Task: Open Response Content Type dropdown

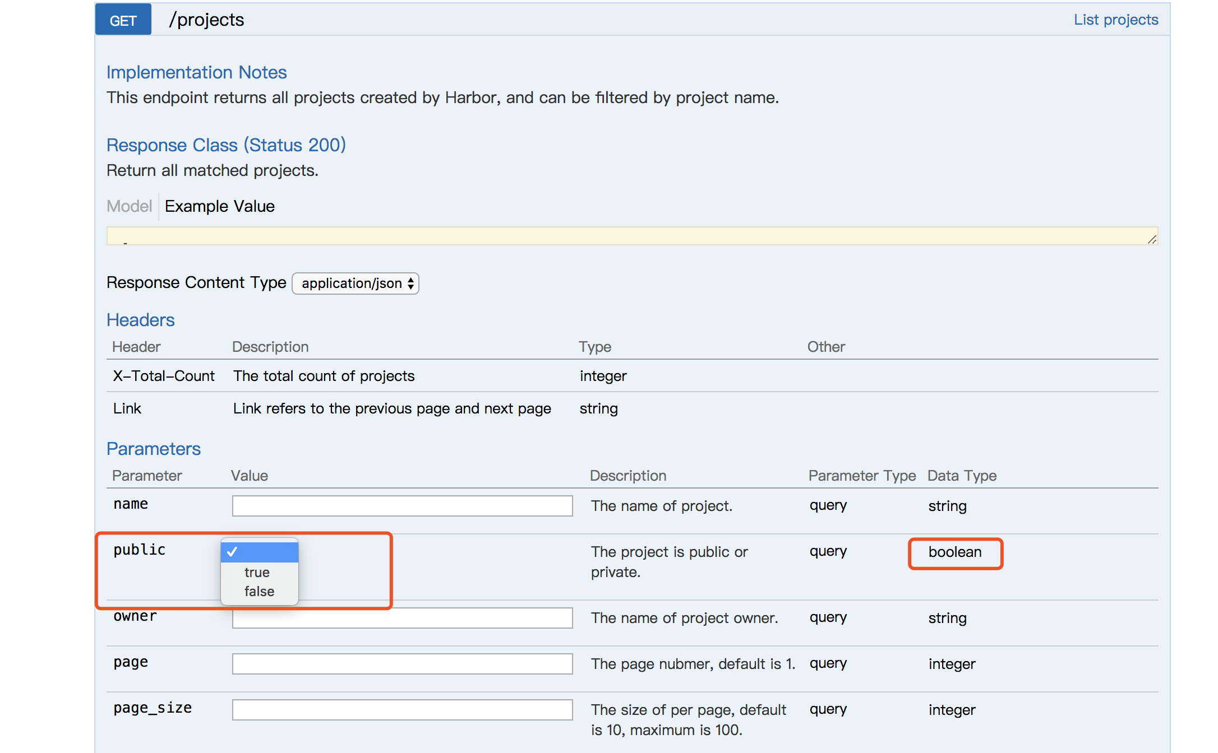Action: pos(356,283)
